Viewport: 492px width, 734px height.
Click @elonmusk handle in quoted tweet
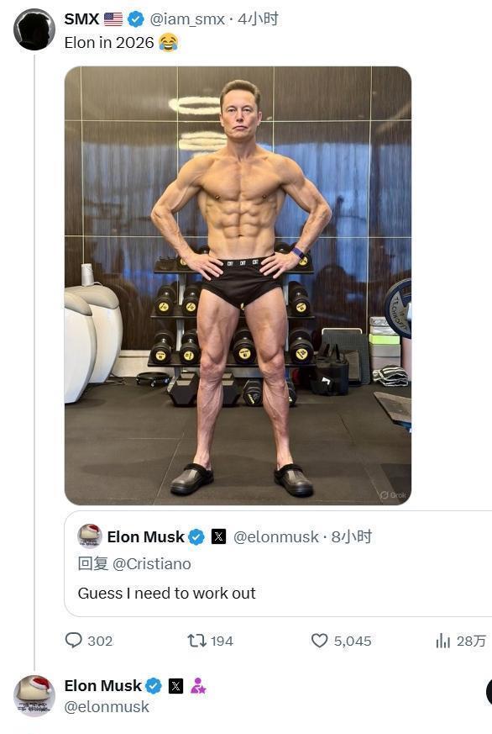(275, 537)
